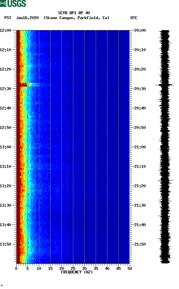The height and width of the screenshot is (289, 179).
Task: Click the 12:40 PST time label
Action: (x=6, y=108)
